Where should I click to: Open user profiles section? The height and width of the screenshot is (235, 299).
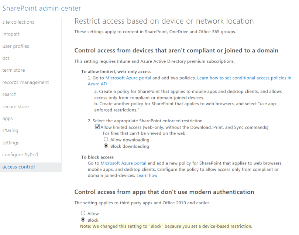tap(16, 46)
